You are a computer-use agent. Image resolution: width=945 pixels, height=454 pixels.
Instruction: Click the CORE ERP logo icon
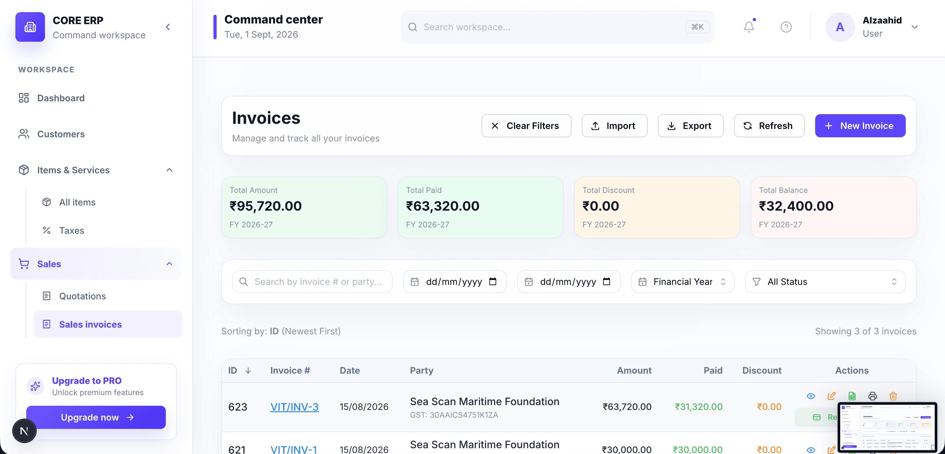30,27
